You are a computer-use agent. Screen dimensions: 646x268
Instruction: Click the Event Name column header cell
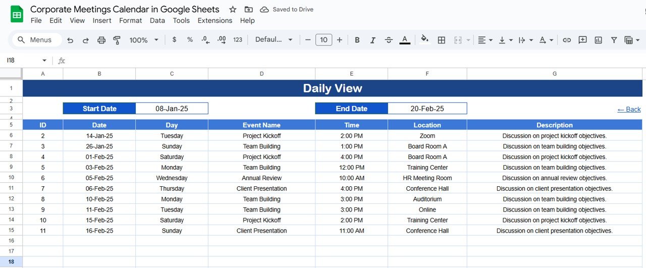tap(262, 125)
